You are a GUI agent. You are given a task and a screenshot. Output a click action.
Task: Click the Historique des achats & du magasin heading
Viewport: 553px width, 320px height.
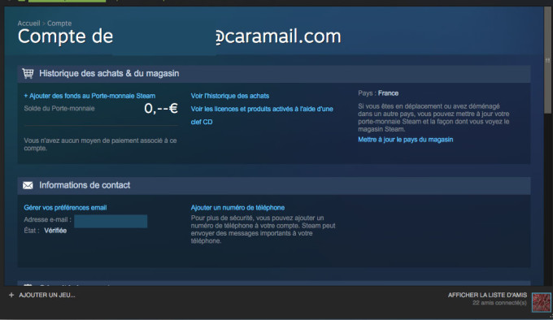(x=109, y=73)
